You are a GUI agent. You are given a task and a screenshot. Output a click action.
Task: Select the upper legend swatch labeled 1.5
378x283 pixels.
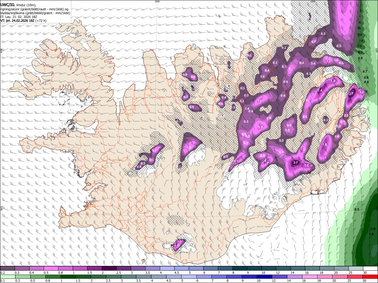click(94, 269)
